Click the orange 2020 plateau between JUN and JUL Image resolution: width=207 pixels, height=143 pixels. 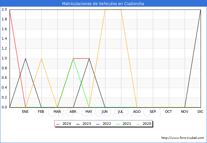pos(113,10)
